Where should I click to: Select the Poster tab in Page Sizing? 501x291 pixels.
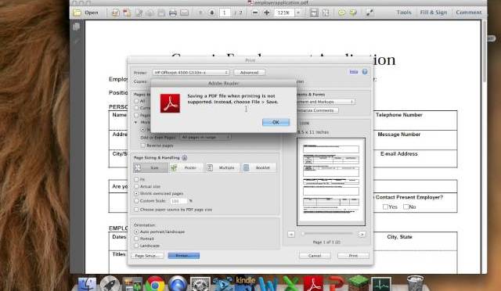[x=186, y=167]
